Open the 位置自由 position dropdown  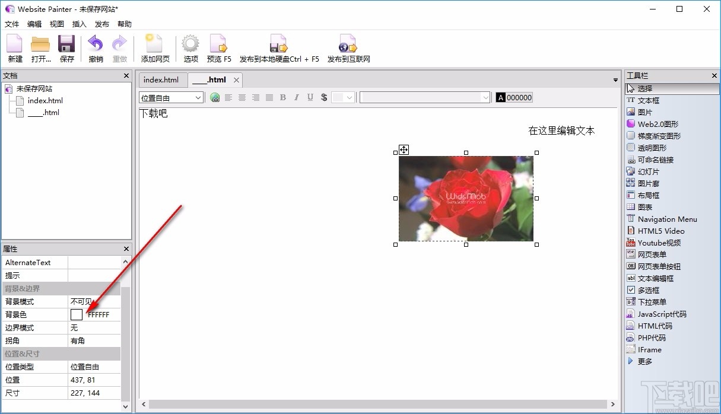[x=197, y=97]
